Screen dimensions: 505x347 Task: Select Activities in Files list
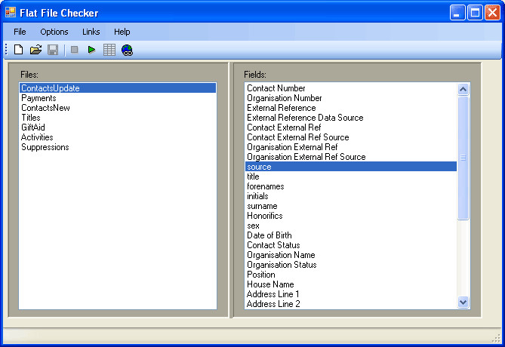[x=118, y=137]
